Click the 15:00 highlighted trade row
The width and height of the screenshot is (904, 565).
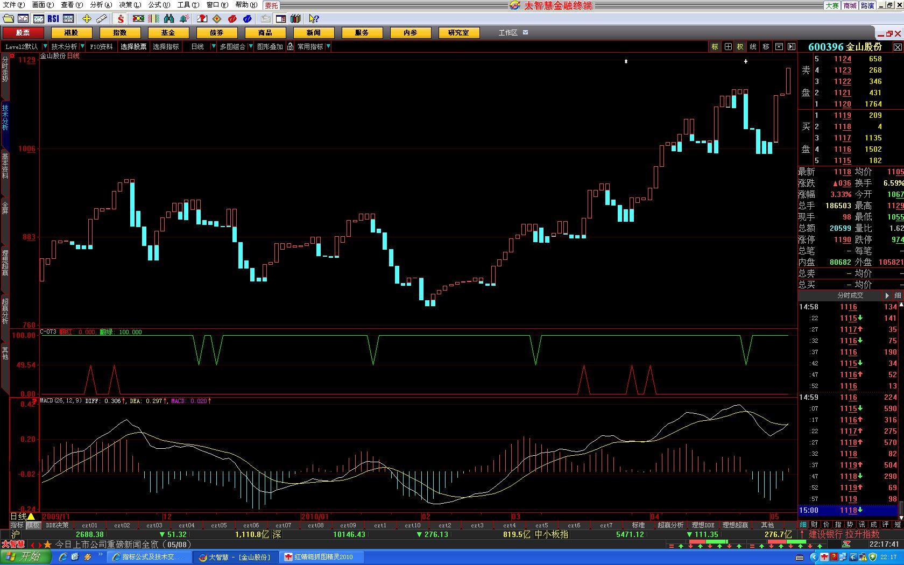[848, 510]
